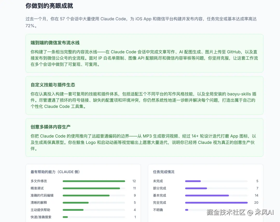Click the green bar for 主动提供帮助

pyautogui.click(x=73, y=210)
